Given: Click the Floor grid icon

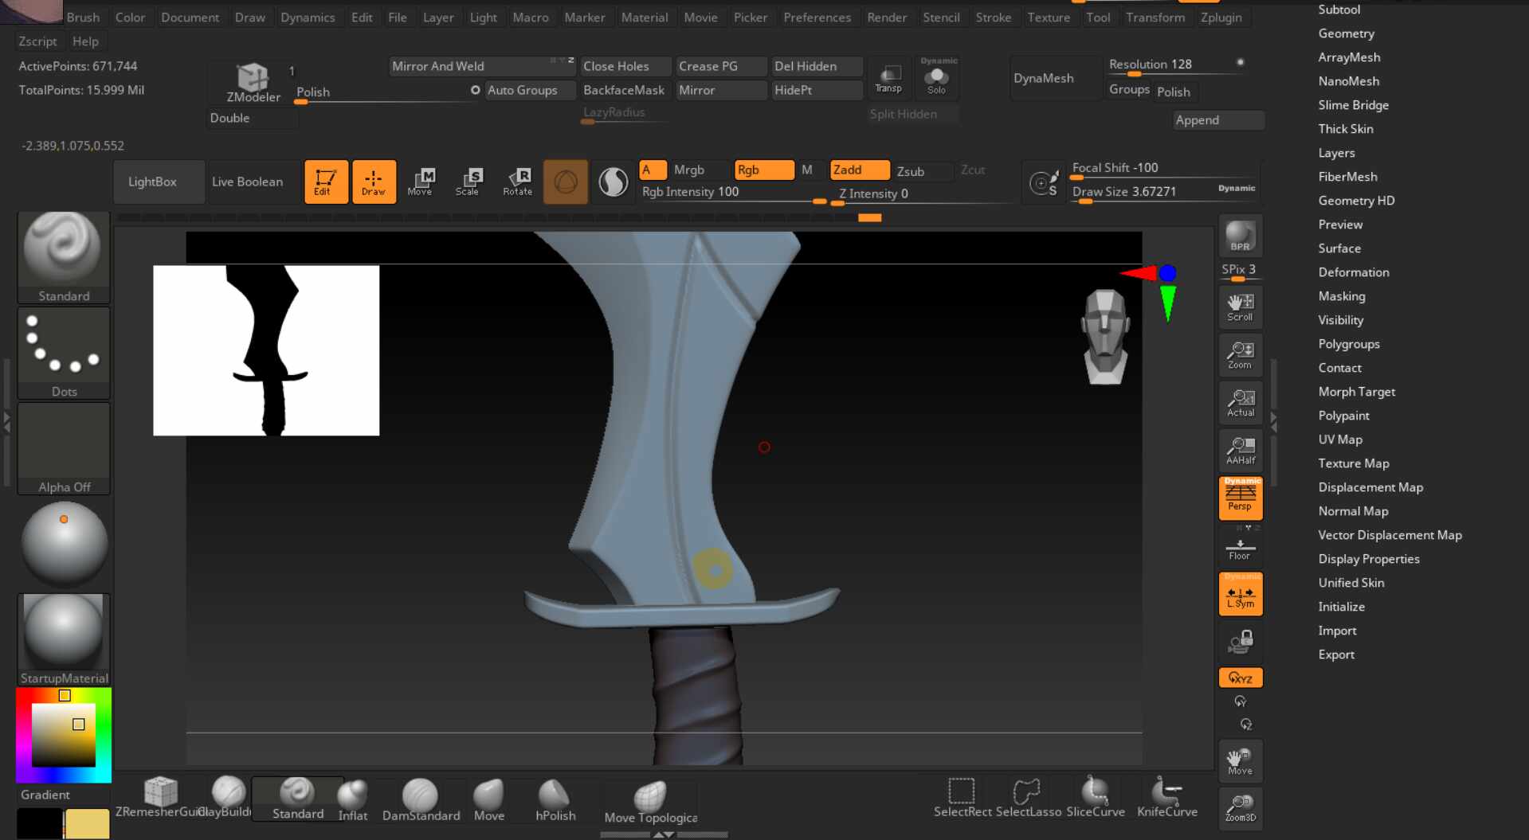Looking at the screenshot, I should [x=1240, y=549].
